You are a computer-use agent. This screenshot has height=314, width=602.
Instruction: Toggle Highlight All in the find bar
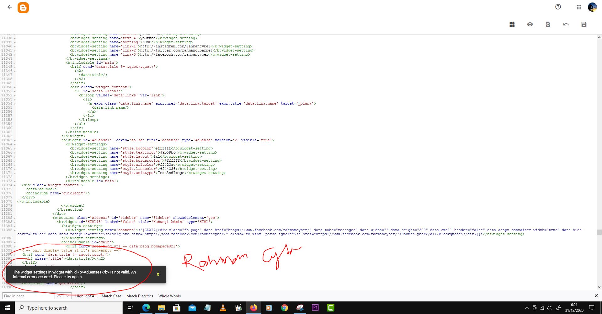(86, 296)
